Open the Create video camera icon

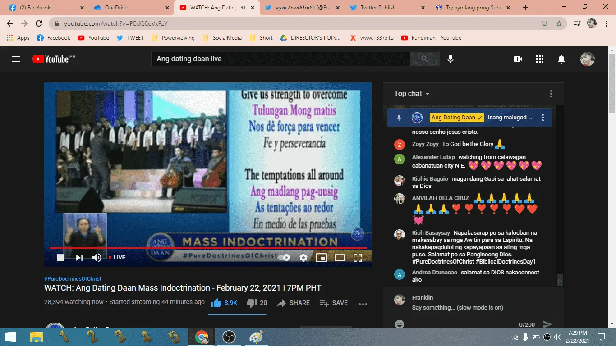[518, 59]
